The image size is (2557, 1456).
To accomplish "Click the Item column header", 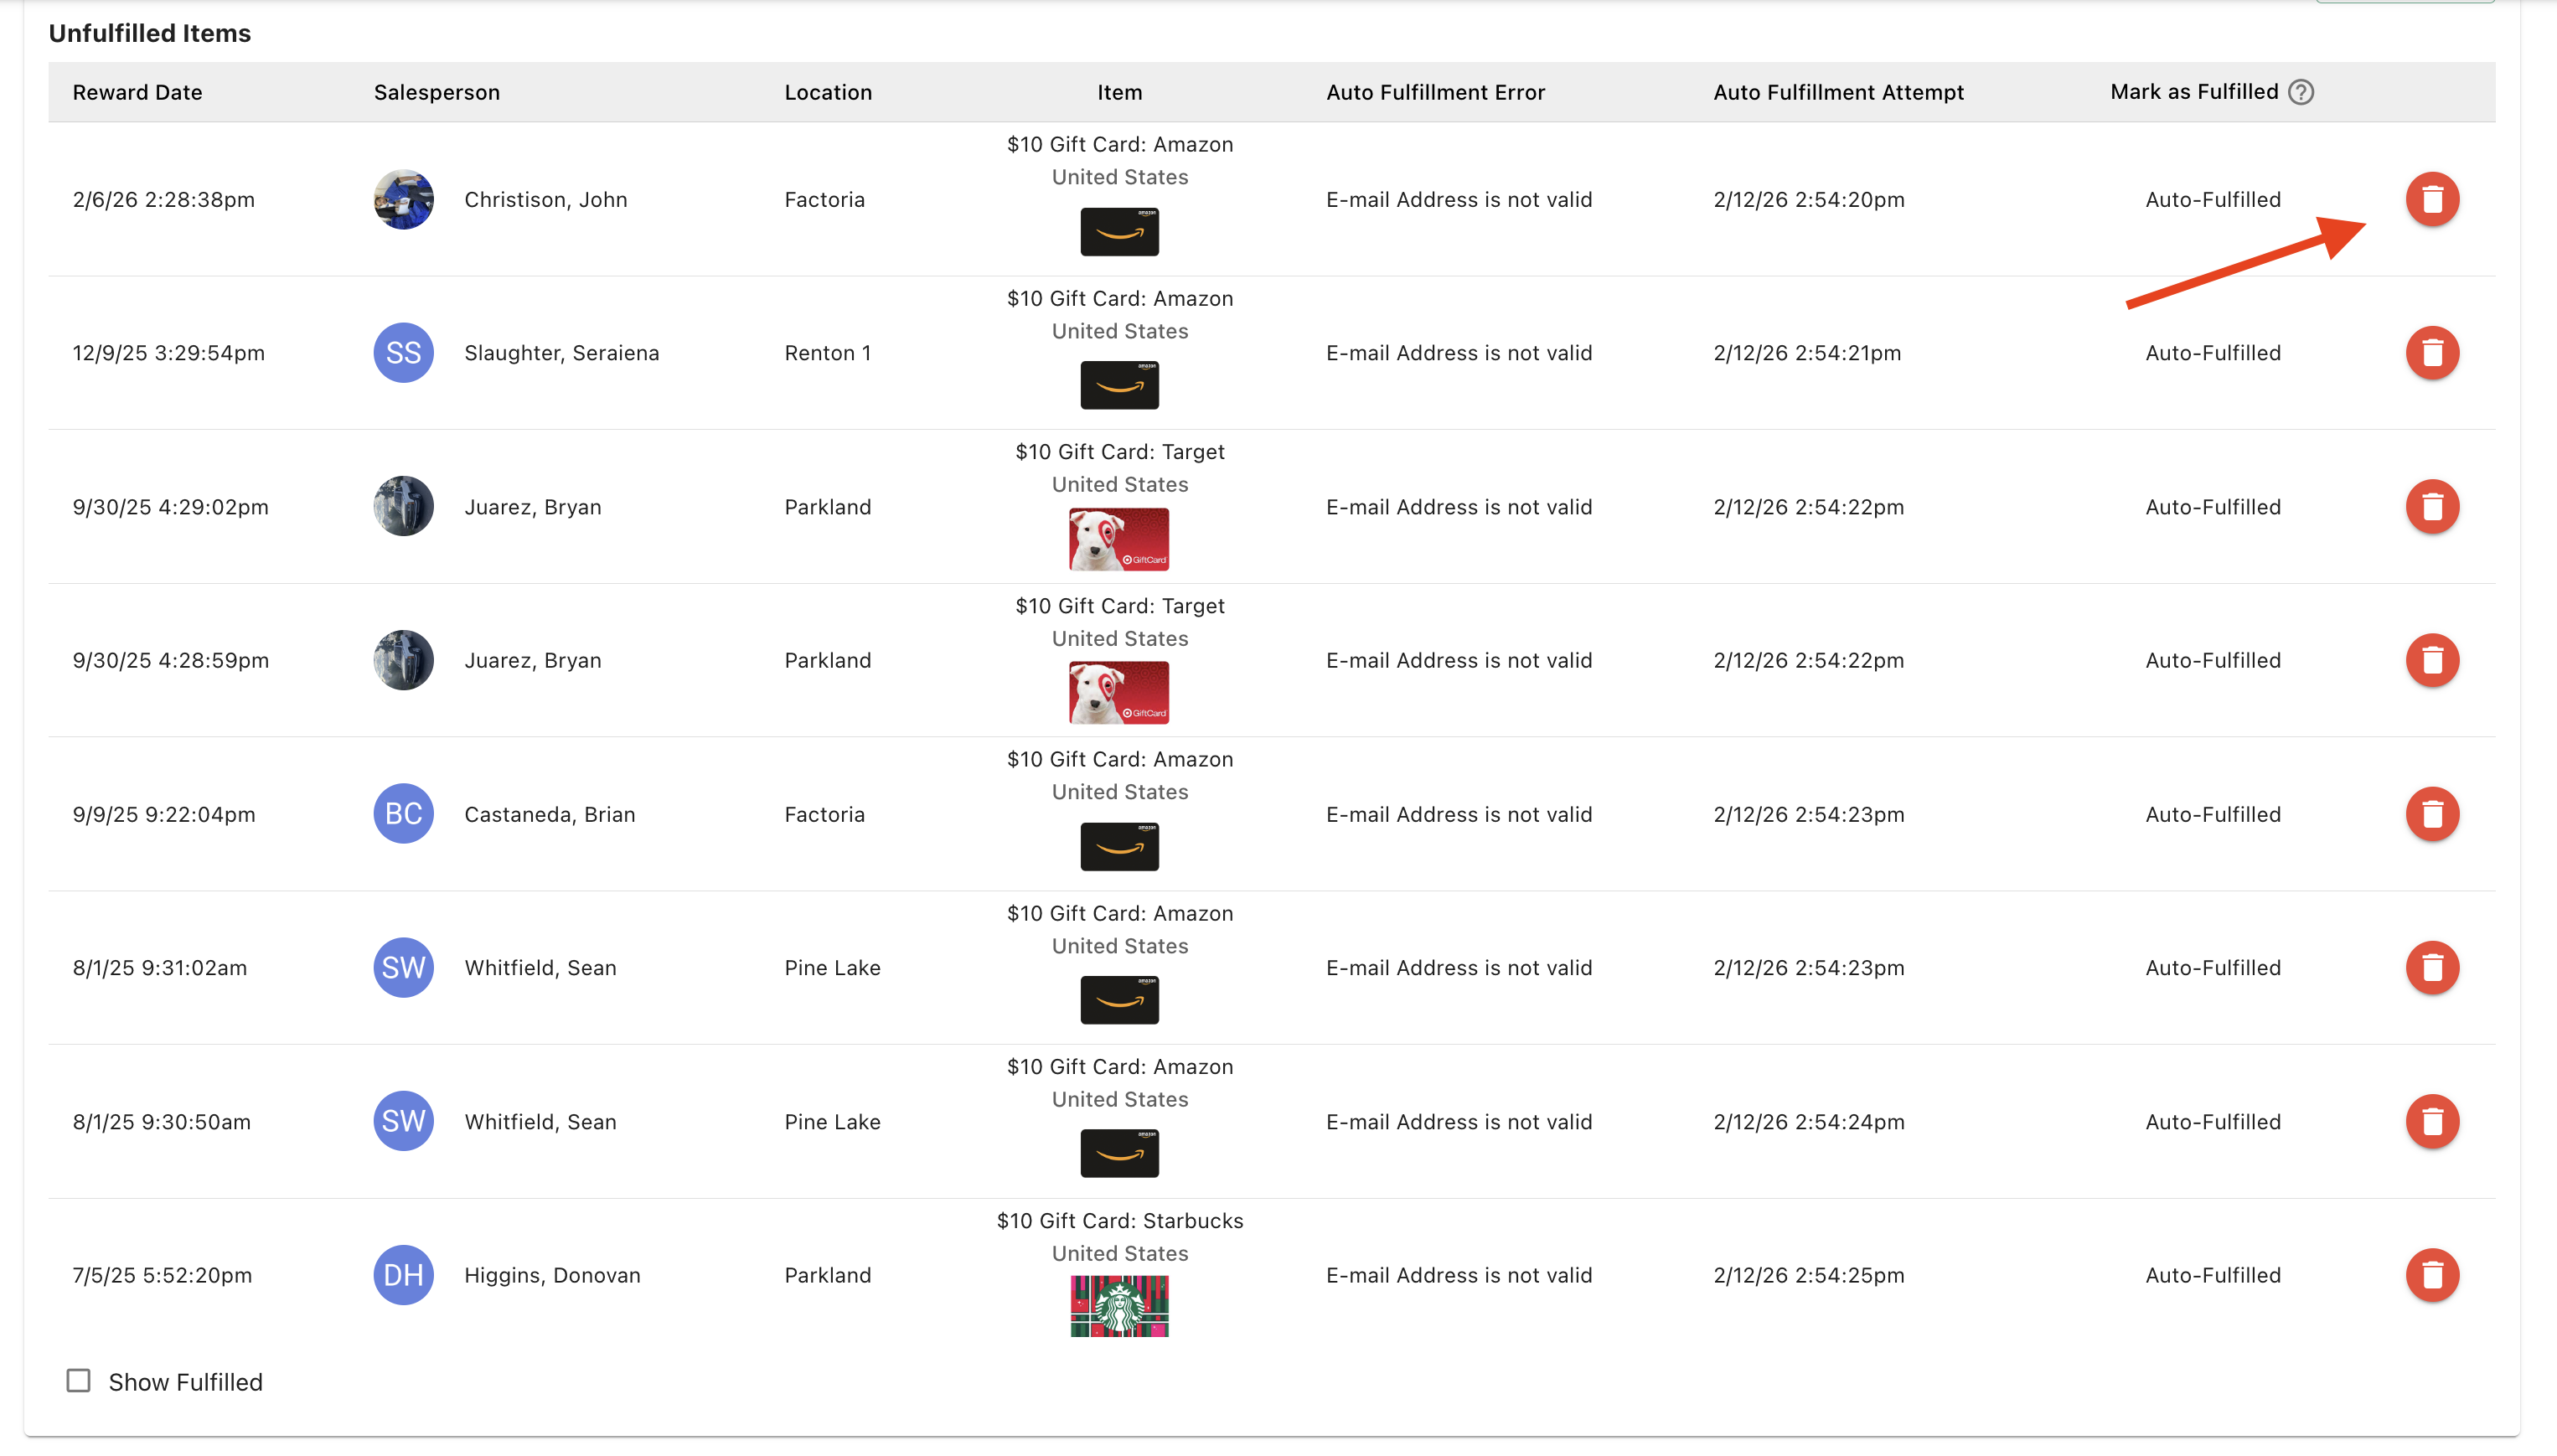I will point(1119,92).
